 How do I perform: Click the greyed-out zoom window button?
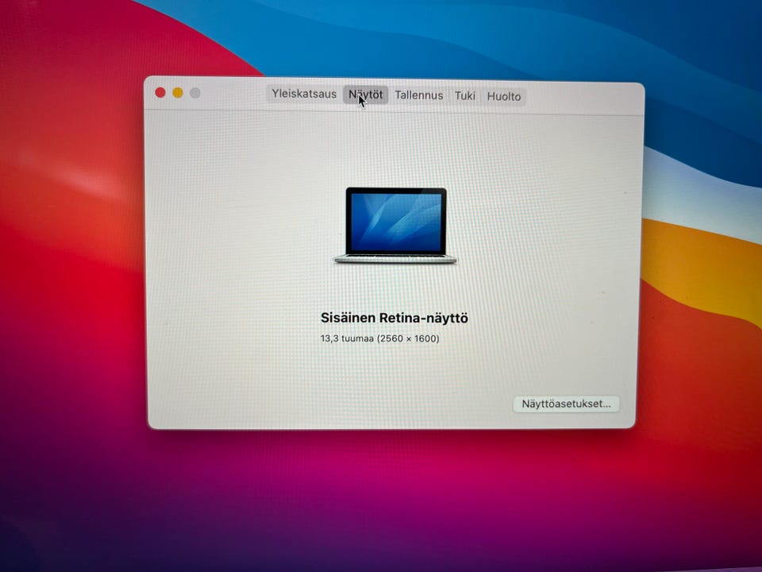(x=195, y=93)
